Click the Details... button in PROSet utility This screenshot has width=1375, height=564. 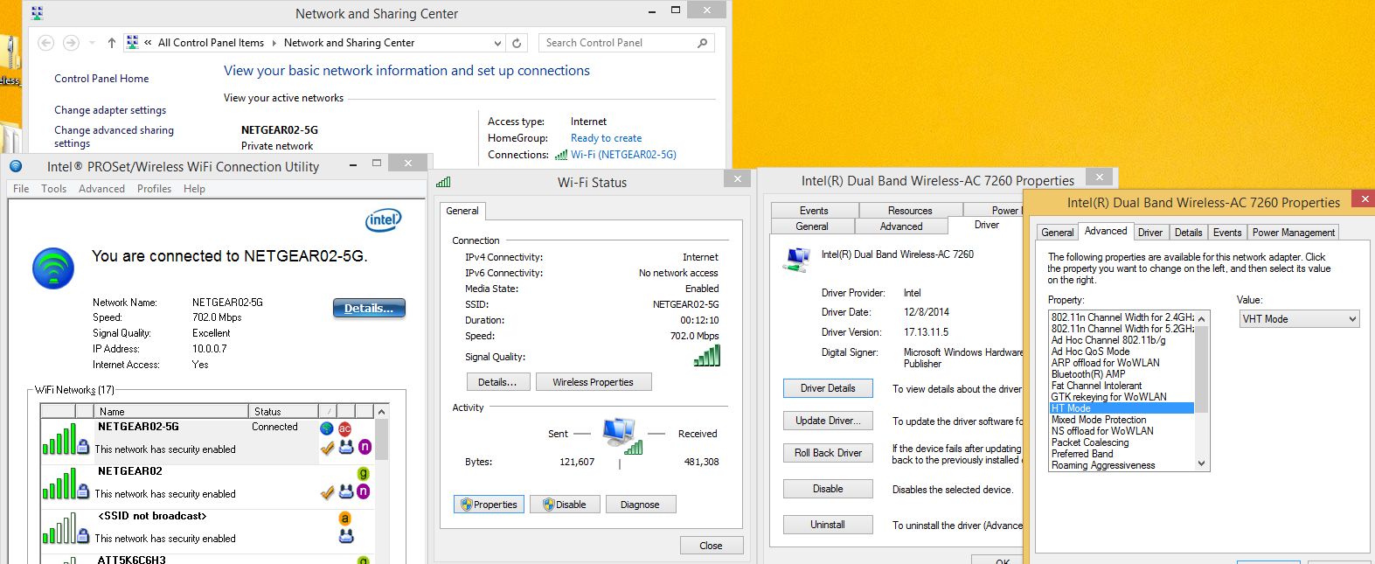[369, 308]
